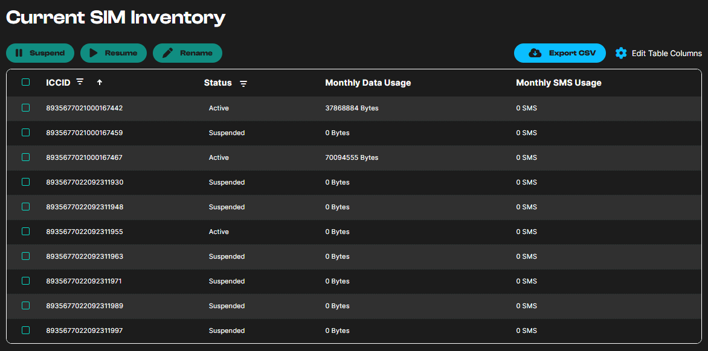Select checkbox for ICCID ending in 167442
The height and width of the screenshot is (351, 708).
(25, 108)
